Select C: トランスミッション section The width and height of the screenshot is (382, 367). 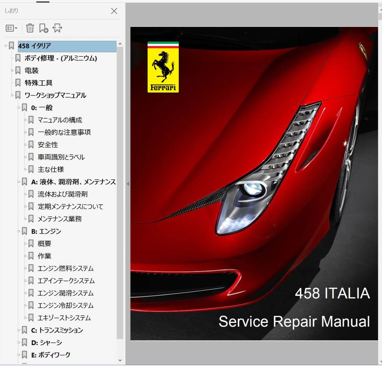[57, 330]
